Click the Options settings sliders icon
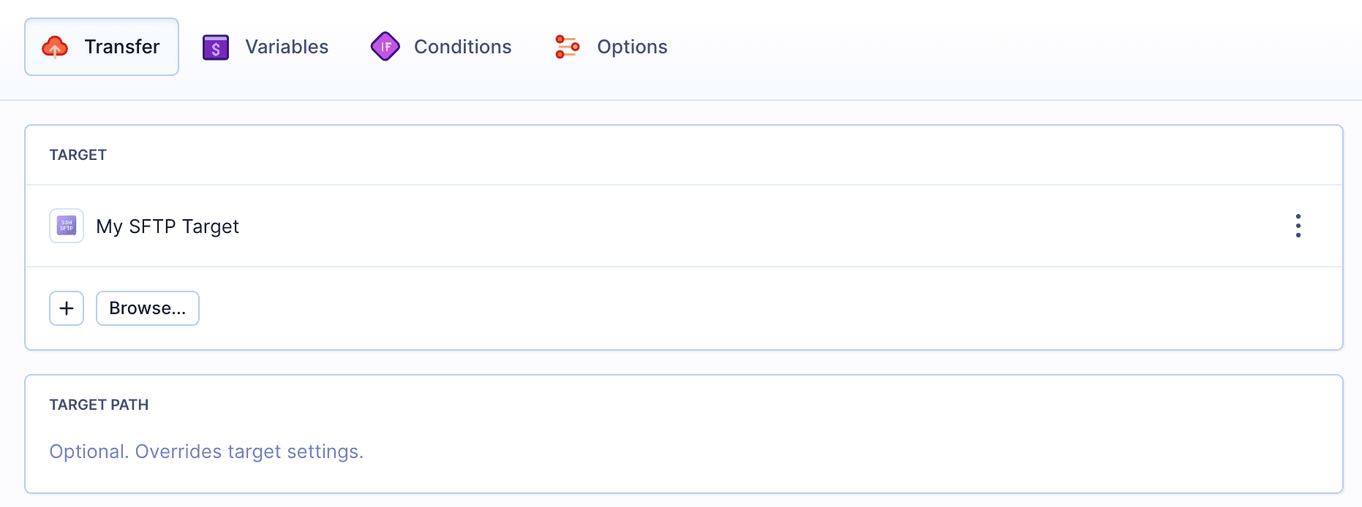Viewport: 1362px width, 507px height. [568, 46]
